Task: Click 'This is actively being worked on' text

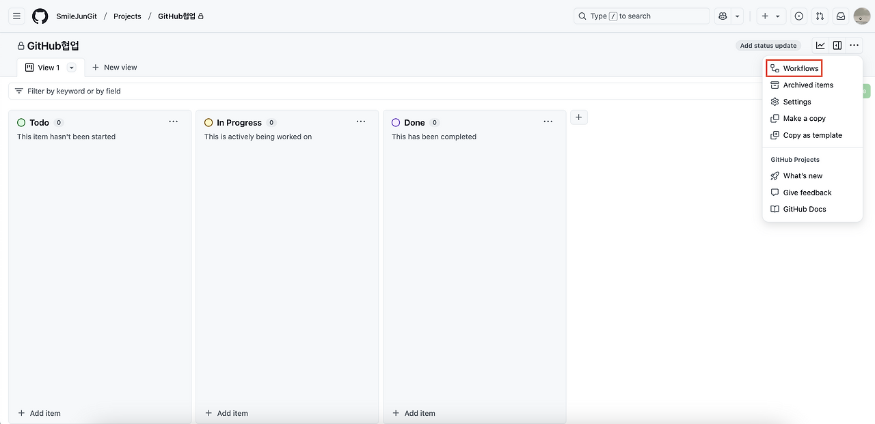Action: coord(258,137)
